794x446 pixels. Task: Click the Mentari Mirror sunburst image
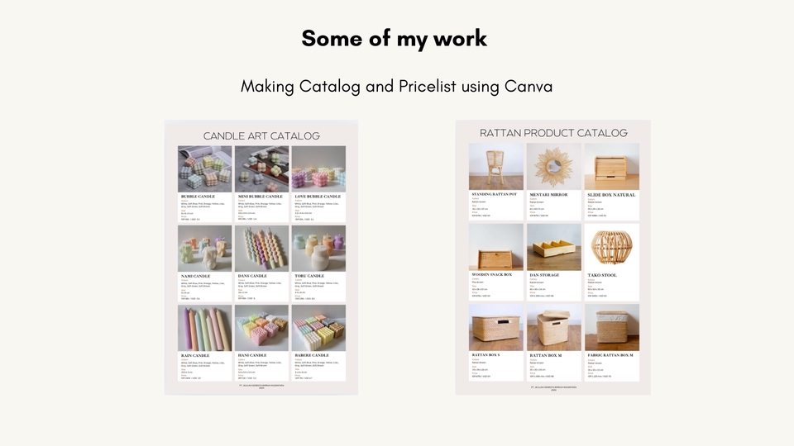click(554, 166)
